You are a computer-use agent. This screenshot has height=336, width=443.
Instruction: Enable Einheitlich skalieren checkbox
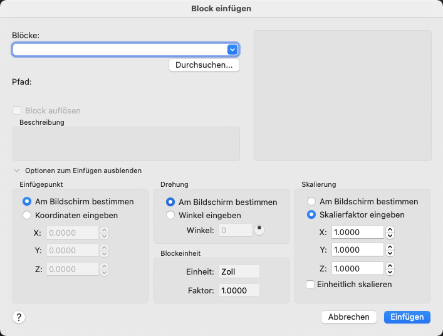pyautogui.click(x=310, y=285)
